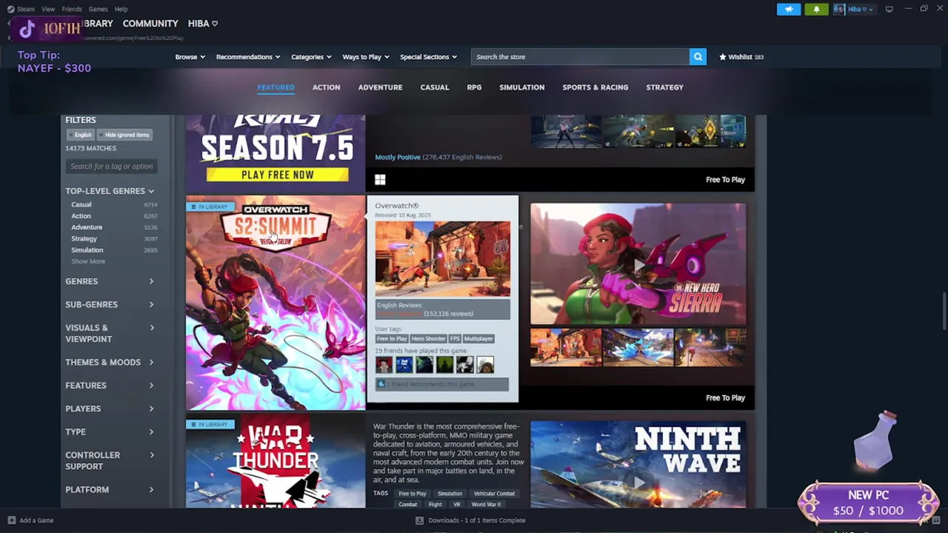Viewport: 948px width, 533px height.
Task: Filter by the Simulation genre
Action: tap(87, 250)
